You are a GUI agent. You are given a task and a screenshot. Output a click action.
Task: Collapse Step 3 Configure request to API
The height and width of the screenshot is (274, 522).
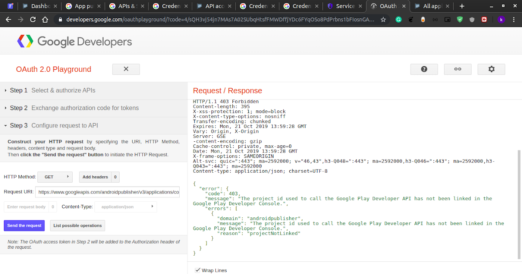coord(94,126)
